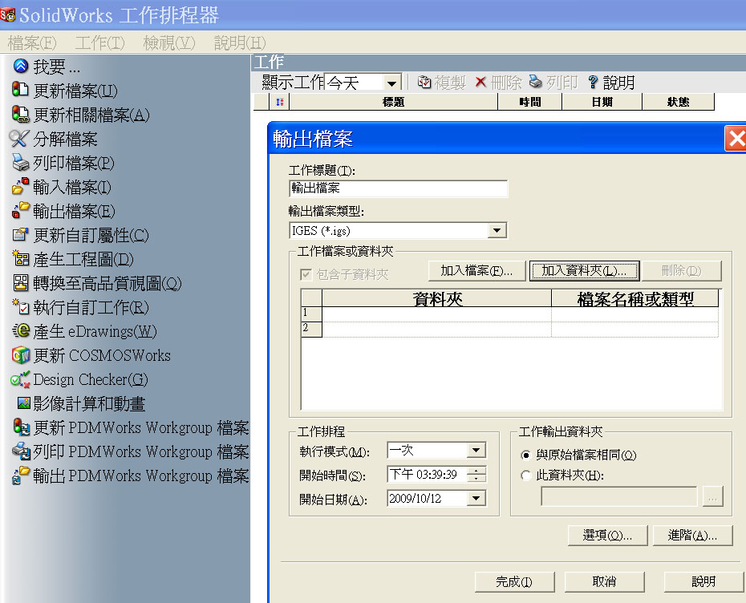Select the 更新 COSMOSWorks icon
Image resolution: width=746 pixels, height=603 pixels.
tap(21, 355)
